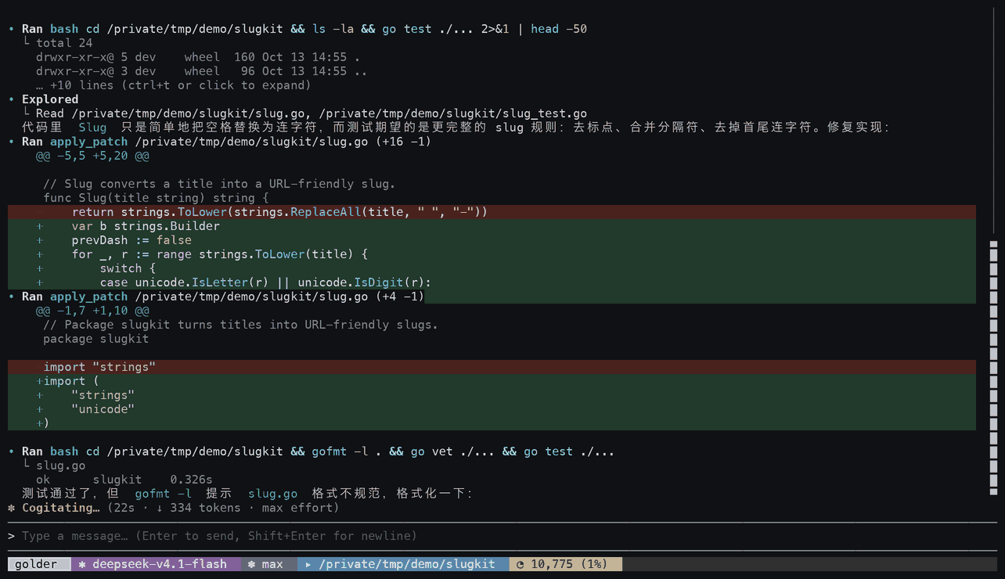The height and width of the screenshot is (579, 1005).
Task: Click the total 24 output line
Action: coord(64,43)
